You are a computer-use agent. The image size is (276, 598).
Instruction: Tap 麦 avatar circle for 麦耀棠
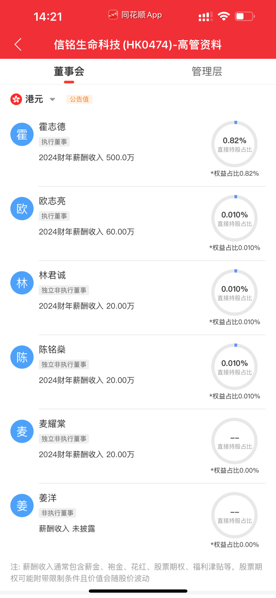[x=22, y=431]
